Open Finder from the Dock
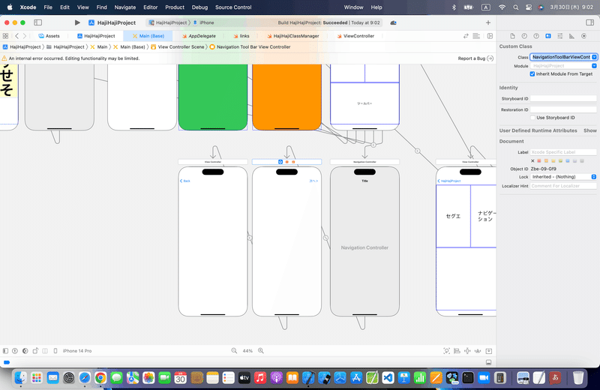Image resolution: width=600 pixels, height=390 pixels. pos(21,378)
